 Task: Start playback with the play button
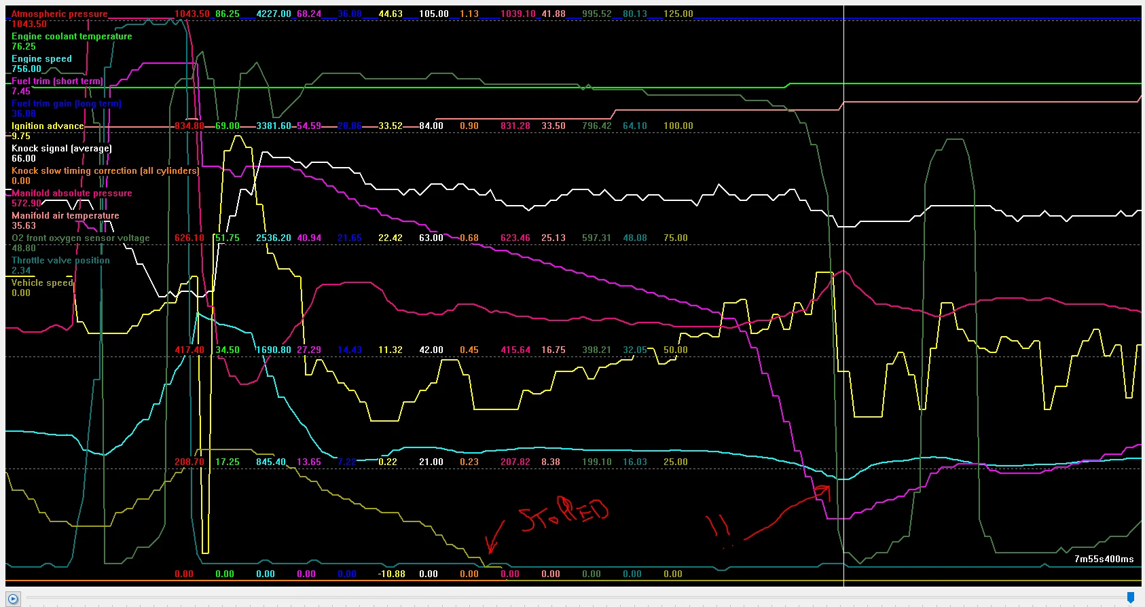coord(13,599)
